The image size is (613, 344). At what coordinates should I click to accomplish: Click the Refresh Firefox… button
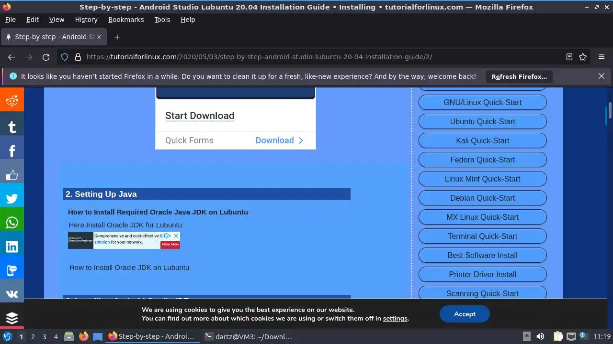519,76
